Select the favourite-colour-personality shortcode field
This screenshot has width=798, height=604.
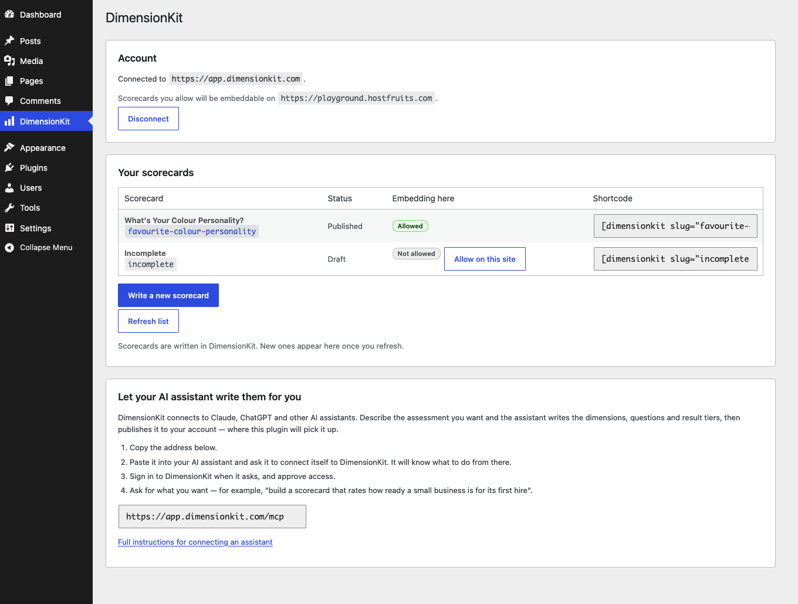click(x=675, y=226)
